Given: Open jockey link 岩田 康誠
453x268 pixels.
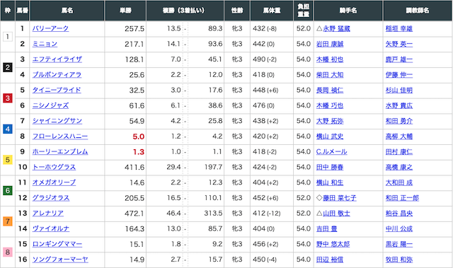Looking at the screenshot, I should pyautogui.click(x=330, y=44).
